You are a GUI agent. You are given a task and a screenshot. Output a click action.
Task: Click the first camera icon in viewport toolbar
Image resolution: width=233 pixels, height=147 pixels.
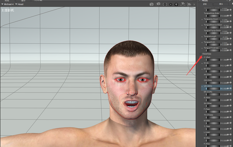pos(151,4)
